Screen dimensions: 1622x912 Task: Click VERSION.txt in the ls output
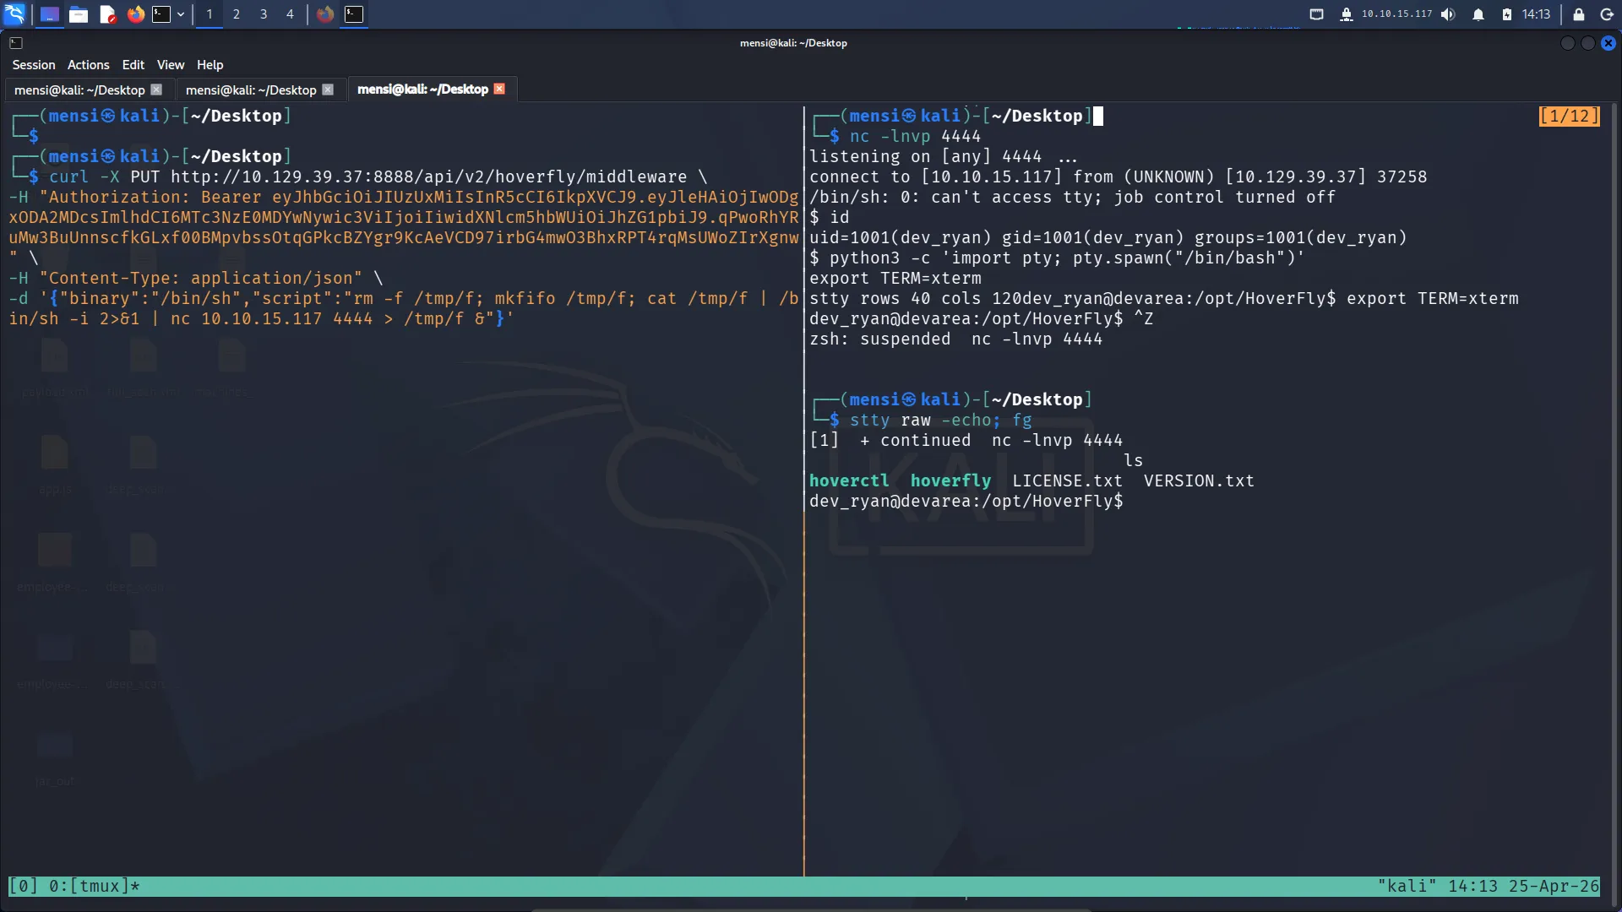point(1199,480)
